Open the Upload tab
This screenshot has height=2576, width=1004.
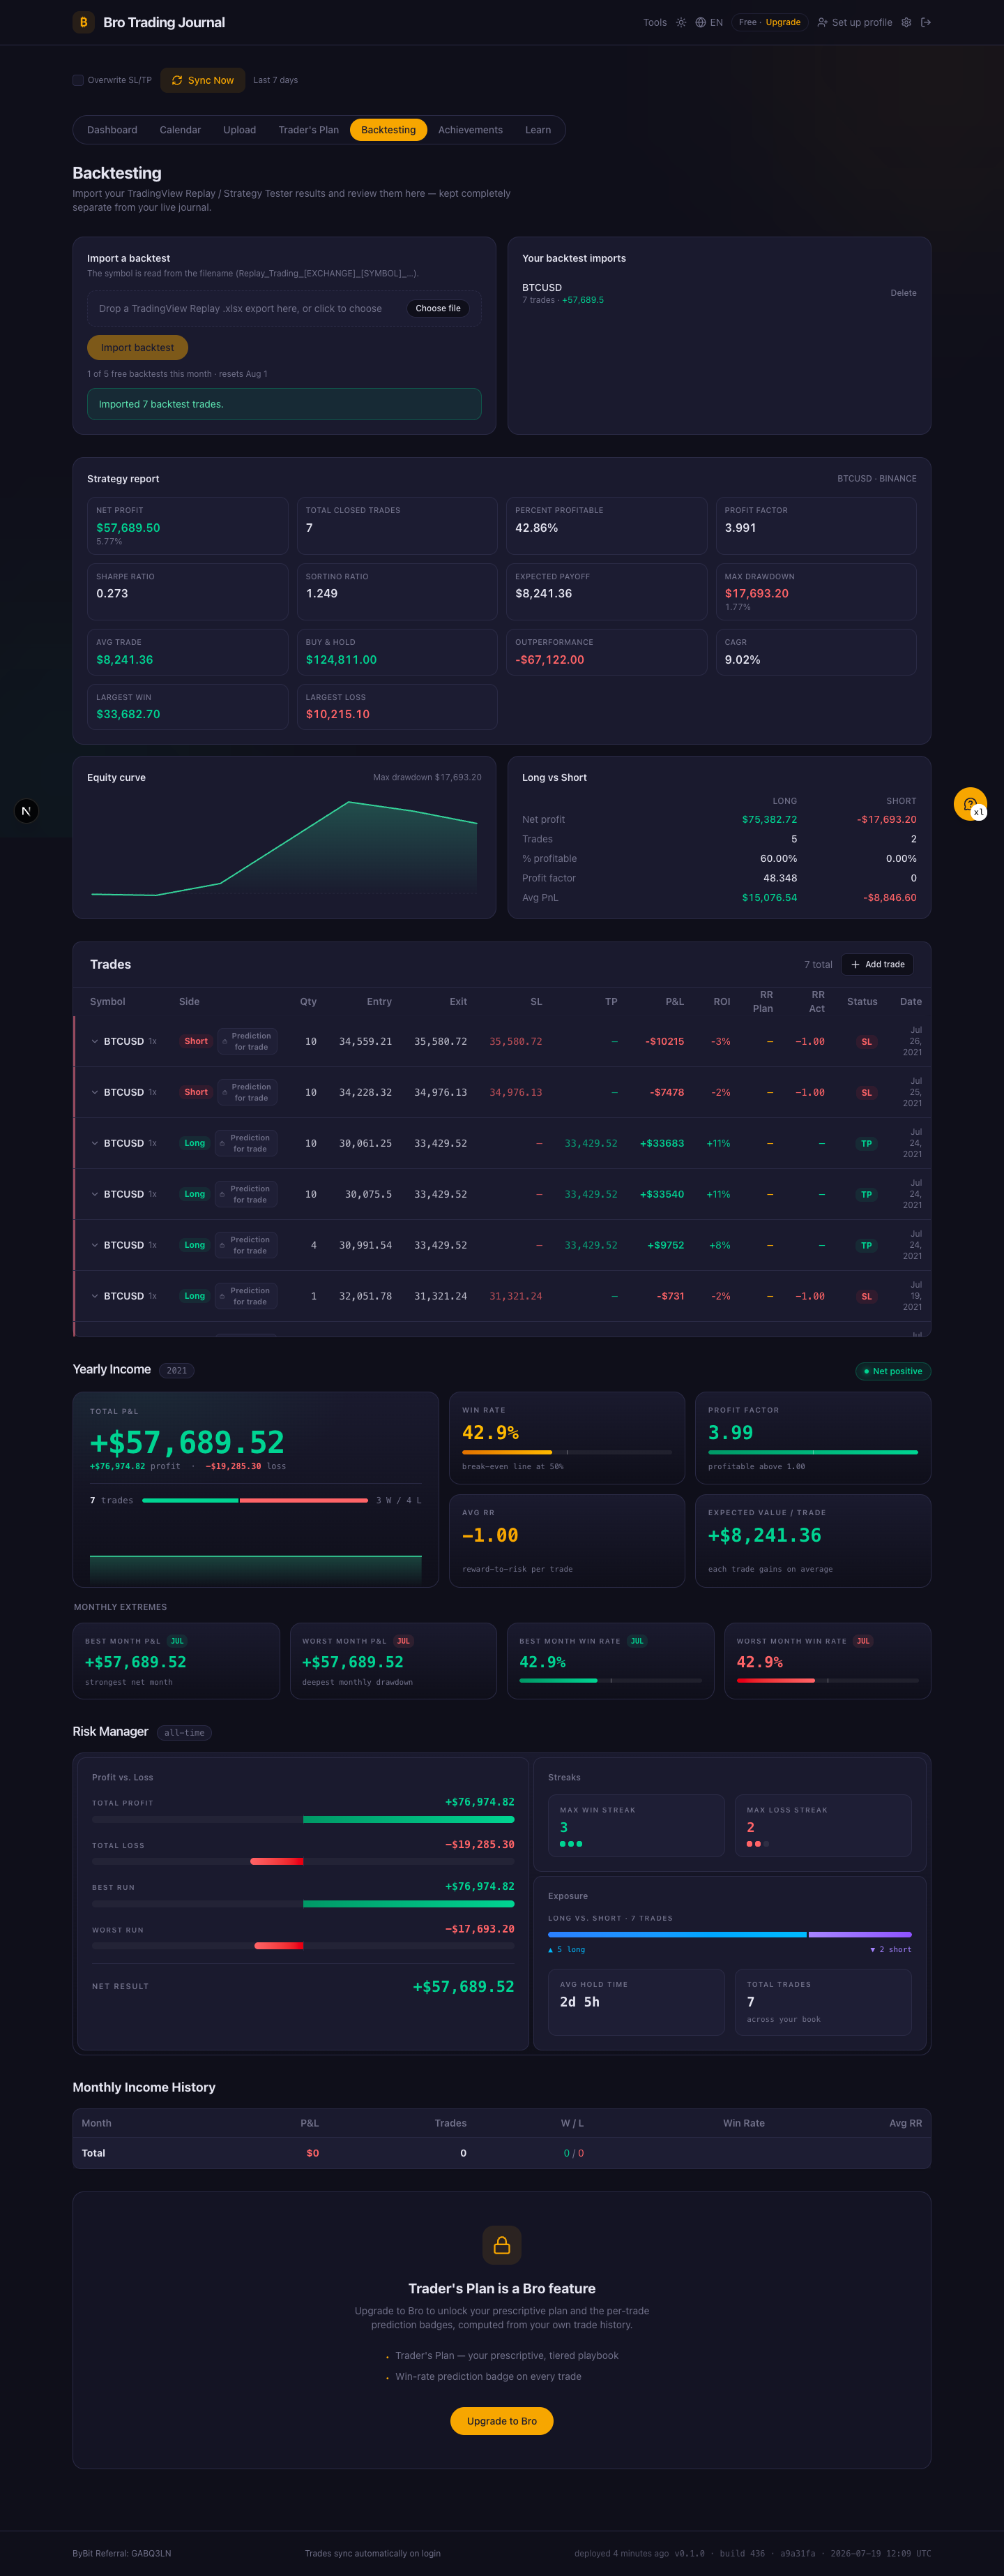[240, 130]
